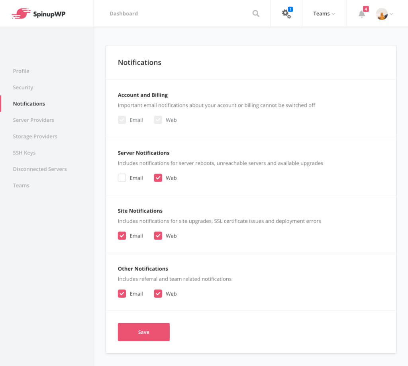
Task: Uncheck Server Notifications Web checkbox
Action: (x=158, y=178)
